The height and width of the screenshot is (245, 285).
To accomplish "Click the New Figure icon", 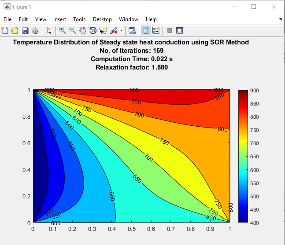I will pos(5,30).
